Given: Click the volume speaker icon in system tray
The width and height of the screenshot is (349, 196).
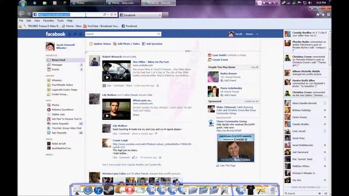Looking at the screenshot, I should (x=310, y=3).
